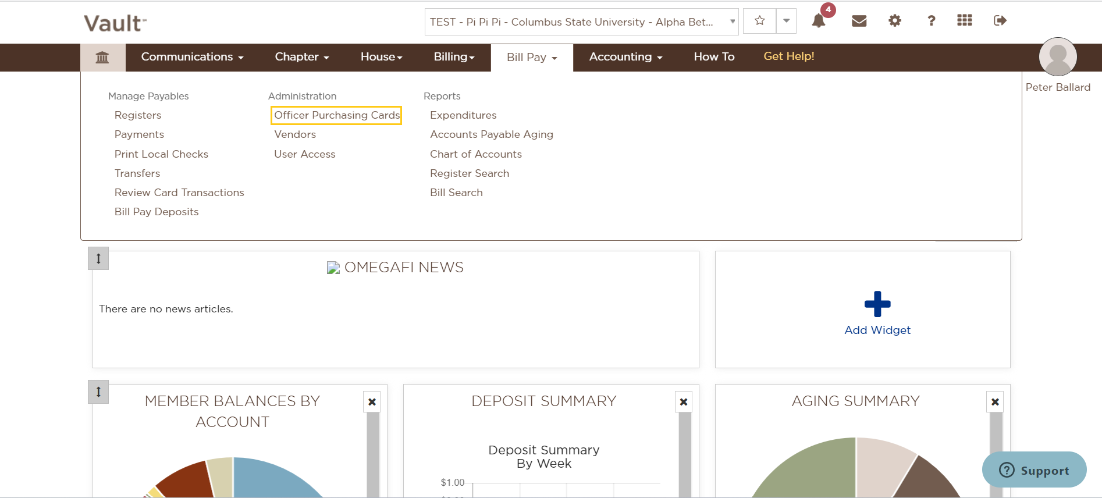Close the Member Balances by Account widget
The height and width of the screenshot is (498, 1102).
pos(372,402)
